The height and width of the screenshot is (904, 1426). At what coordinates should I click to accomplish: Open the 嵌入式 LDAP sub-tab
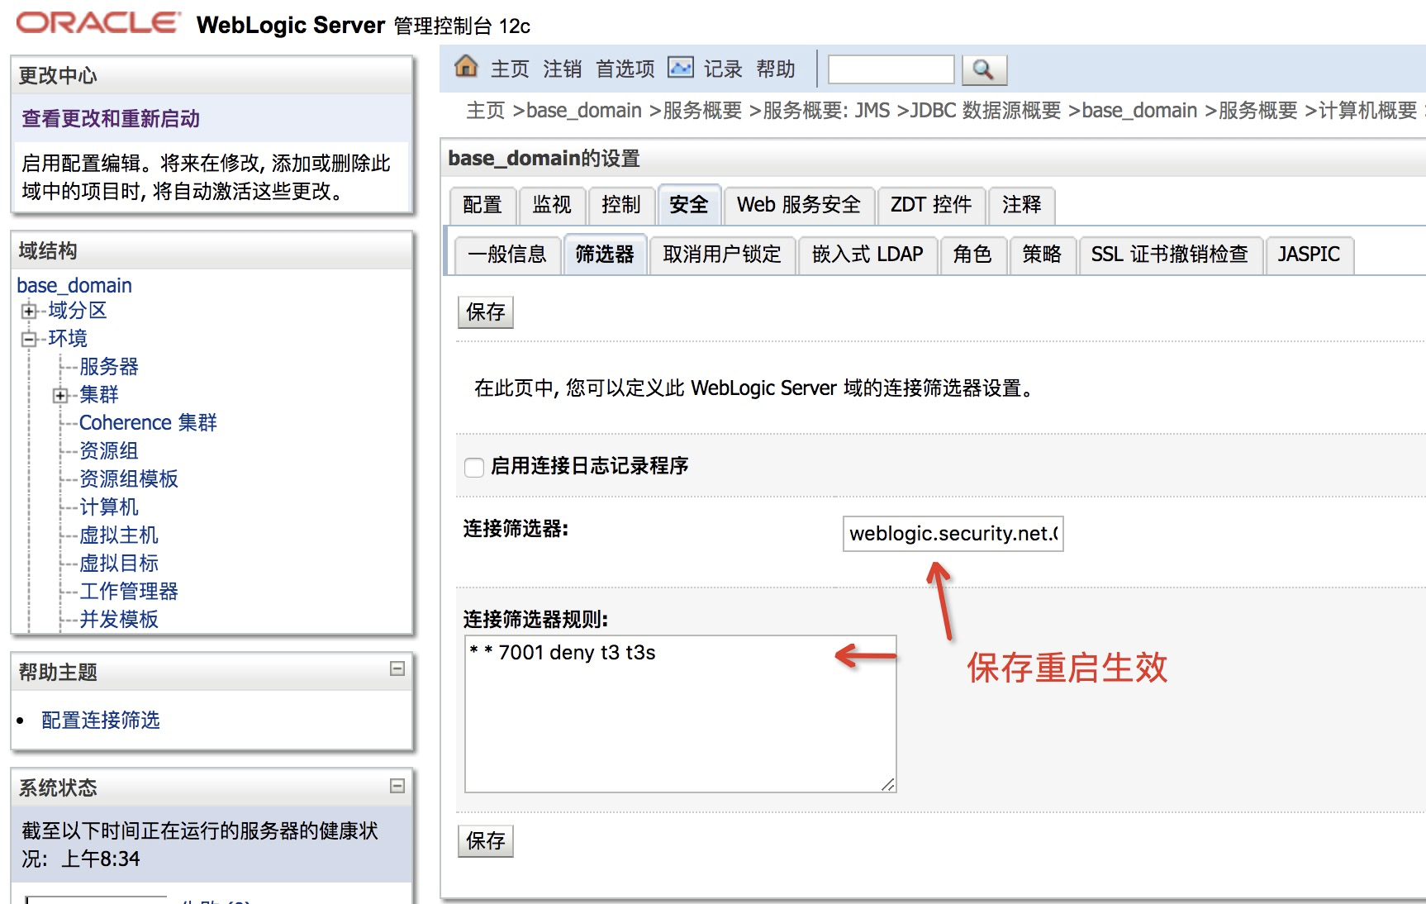pyautogui.click(x=867, y=255)
